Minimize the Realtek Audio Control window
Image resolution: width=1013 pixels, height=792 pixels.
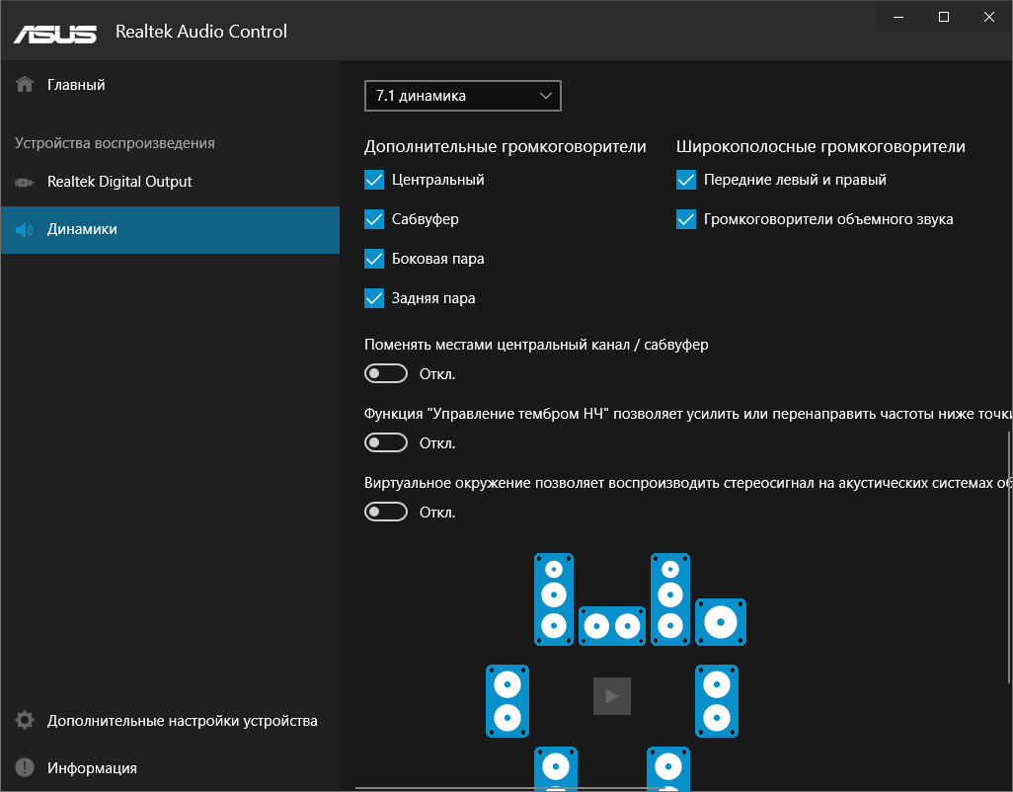pyautogui.click(x=898, y=17)
